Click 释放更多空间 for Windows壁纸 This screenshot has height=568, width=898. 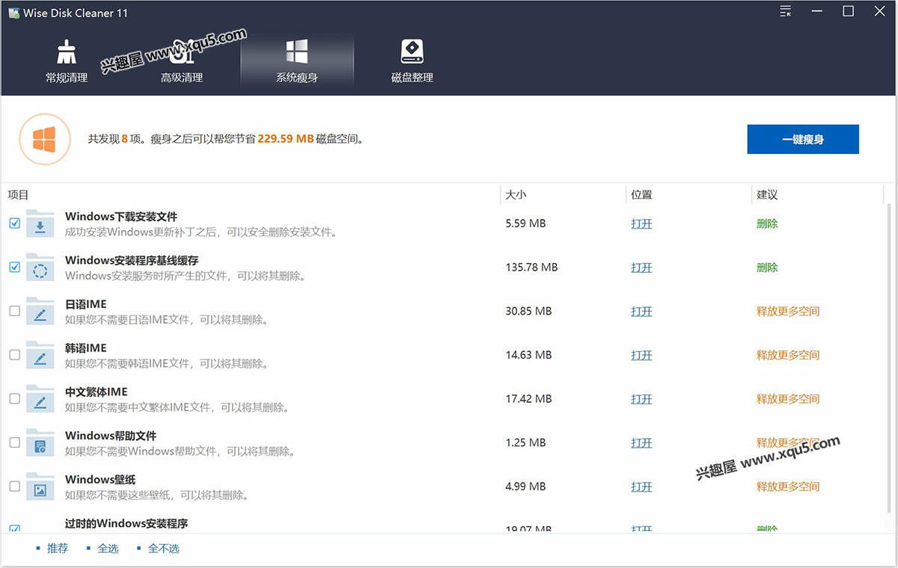tap(788, 487)
